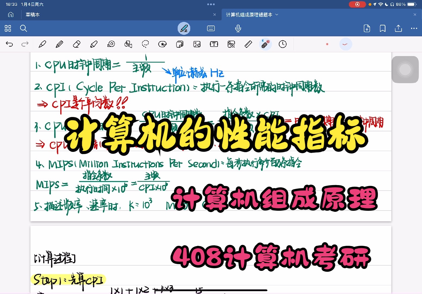Toggle the on-screen keyboard panel
This screenshot has width=422, height=294.
[x=211, y=28]
